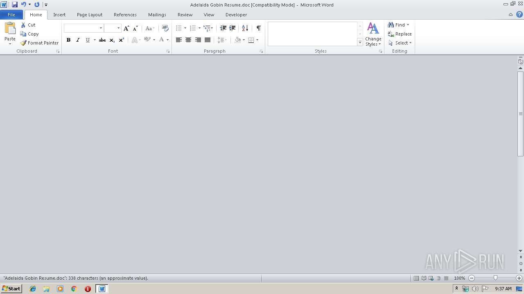Image resolution: width=524 pixels, height=294 pixels.
Task: Apply subscript formatting
Action: click(x=112, y=40)
